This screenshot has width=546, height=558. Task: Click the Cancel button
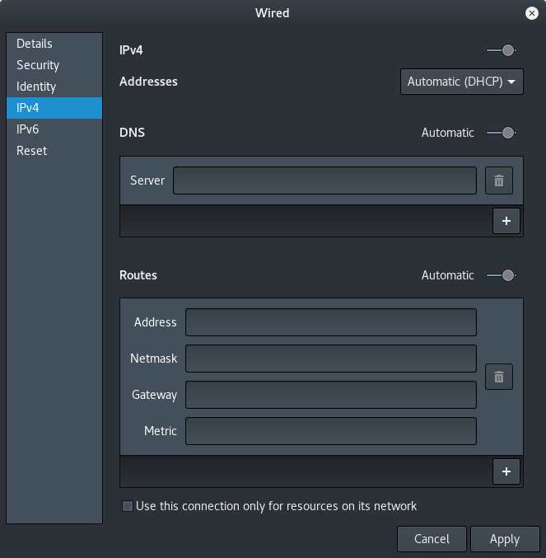[x=432, y=539]
